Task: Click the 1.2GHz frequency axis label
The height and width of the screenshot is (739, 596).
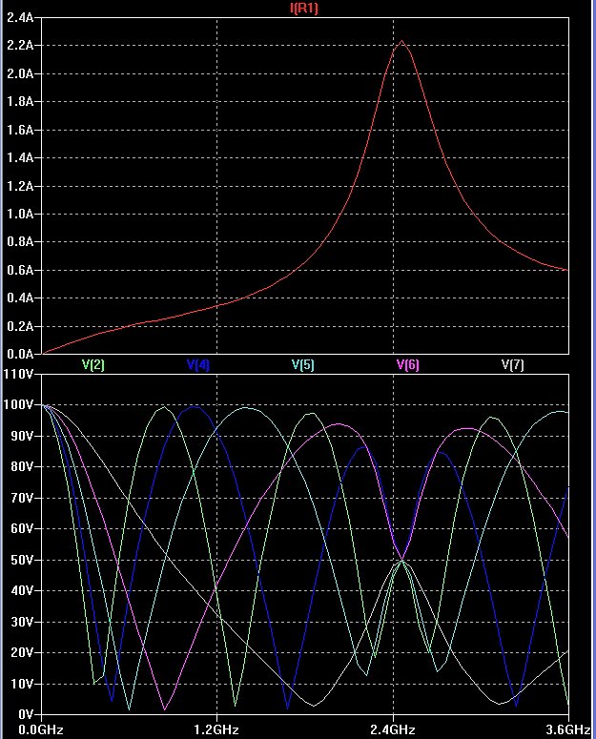Action: (x=216, y=729)
